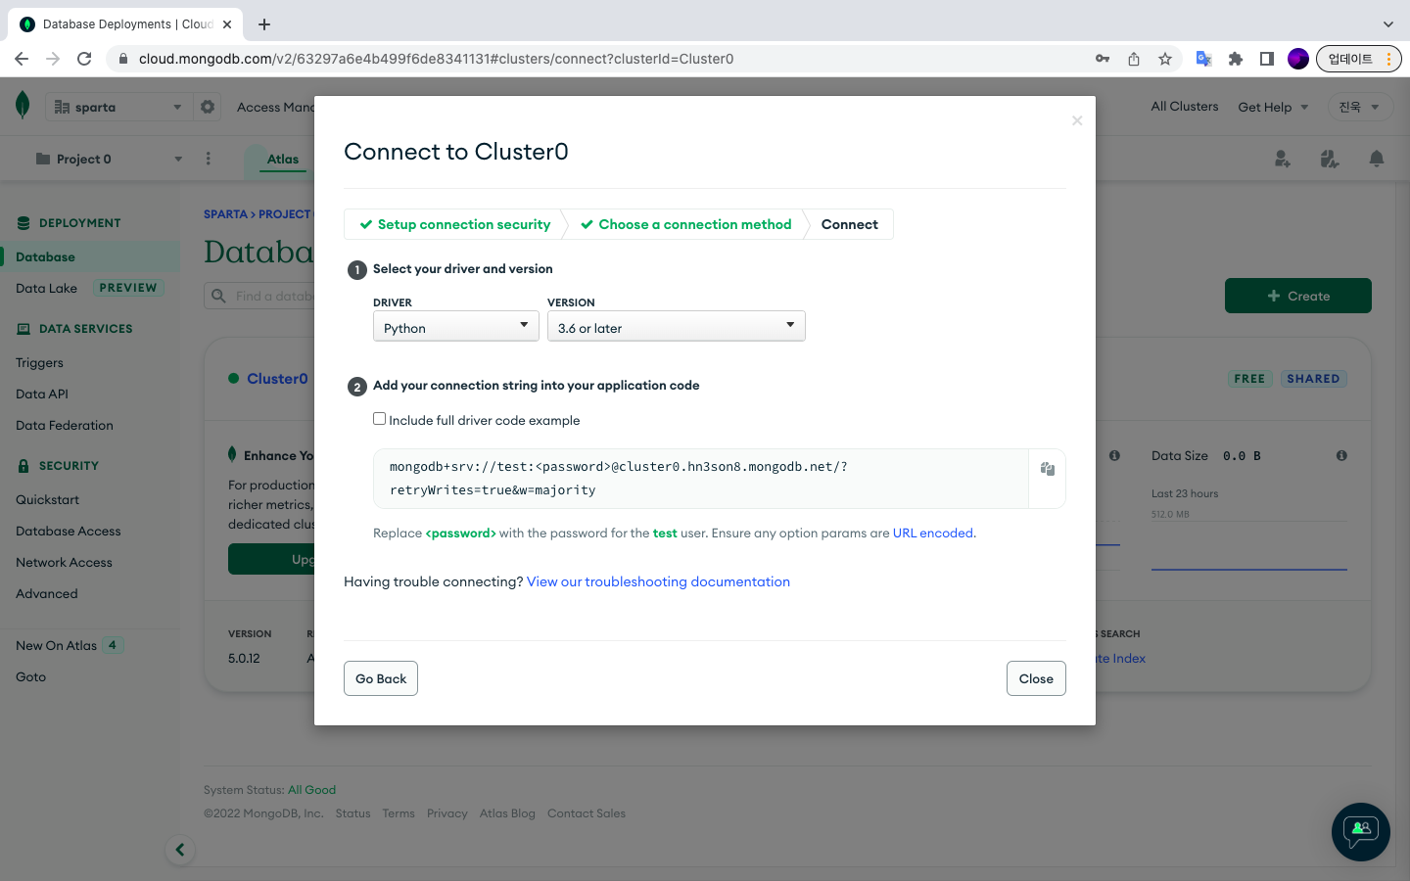
Task: Open the alerts bell icon
Action: pyautogui.click(x=1377, y=159)
